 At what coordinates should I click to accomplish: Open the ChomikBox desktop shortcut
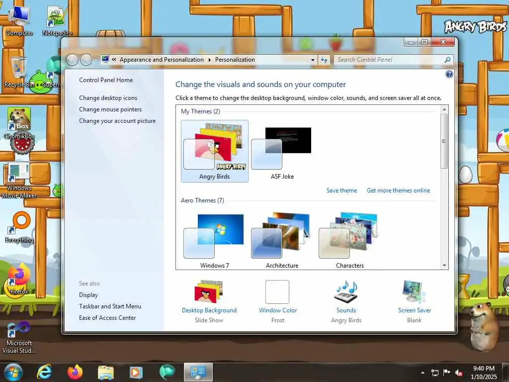19,123
